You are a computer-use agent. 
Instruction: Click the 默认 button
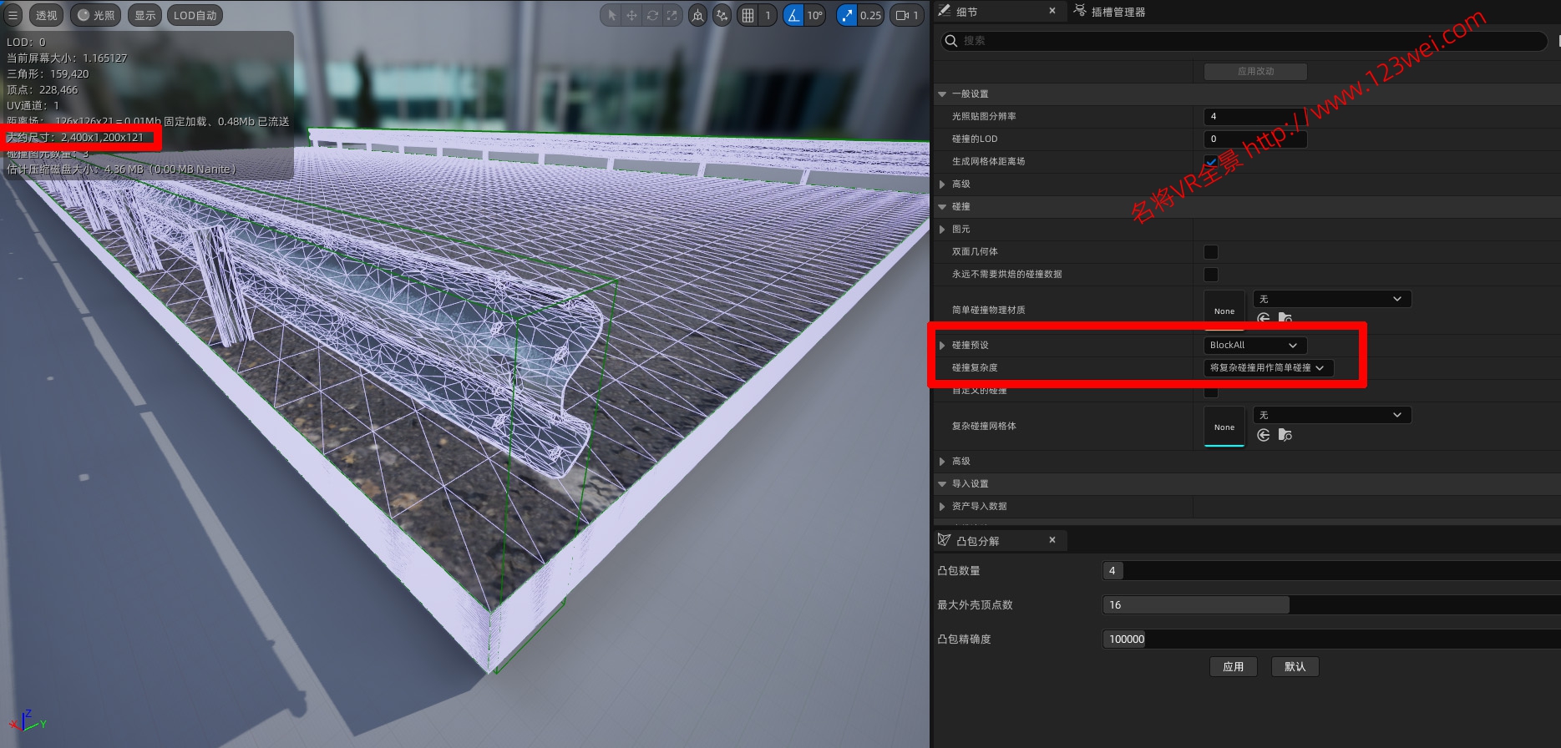pyautogui.click(x=1295, y=666)
